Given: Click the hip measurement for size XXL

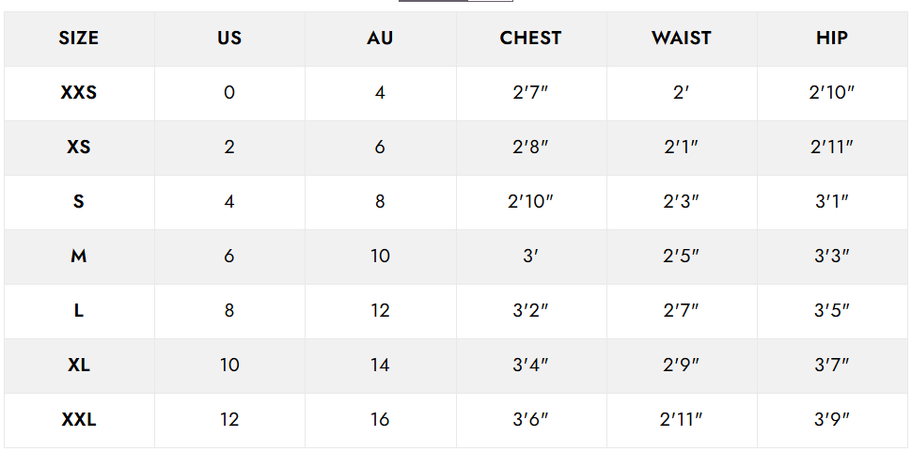Looking at the screenshot, I should click(x=832, y=420).
